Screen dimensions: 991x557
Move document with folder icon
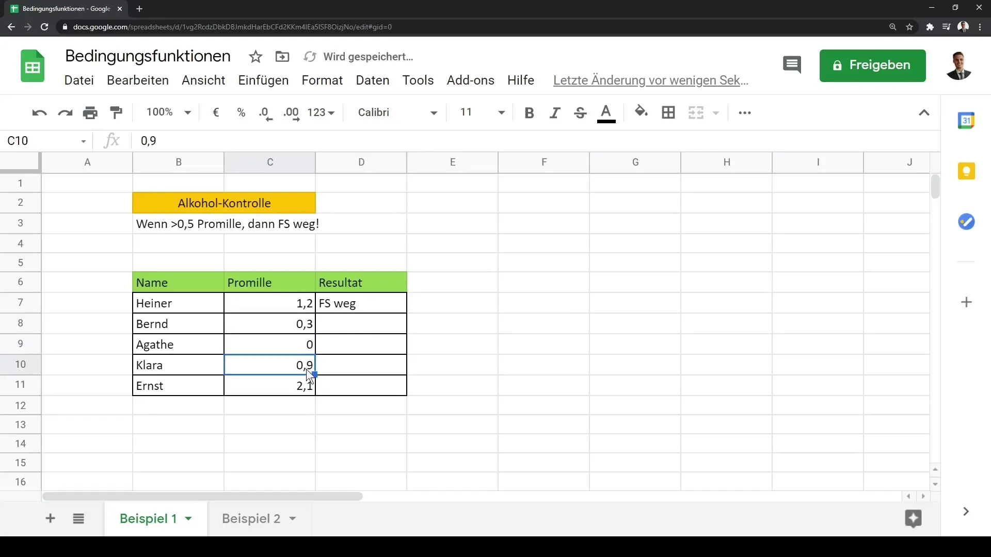tap(282, 57)
